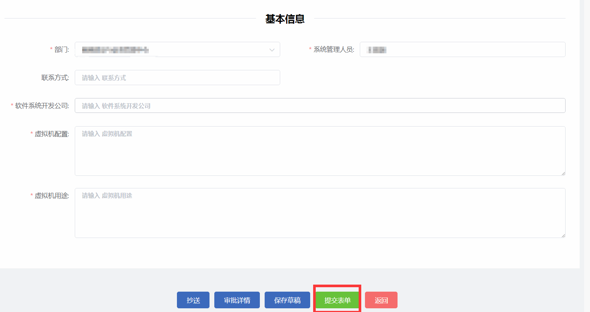Focus the 软件系统开发公司 text field
The width and height of the screenshot is (590, 312).
point(320,106)
